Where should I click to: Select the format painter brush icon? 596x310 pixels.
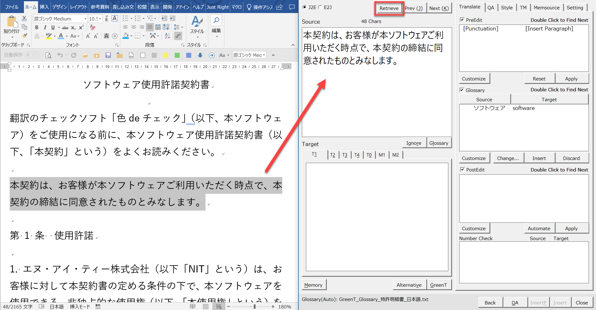25,35
